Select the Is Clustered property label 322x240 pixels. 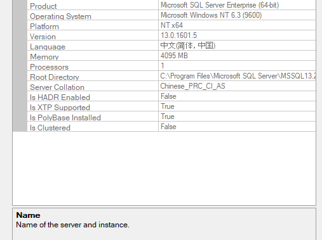click(50, 128)
